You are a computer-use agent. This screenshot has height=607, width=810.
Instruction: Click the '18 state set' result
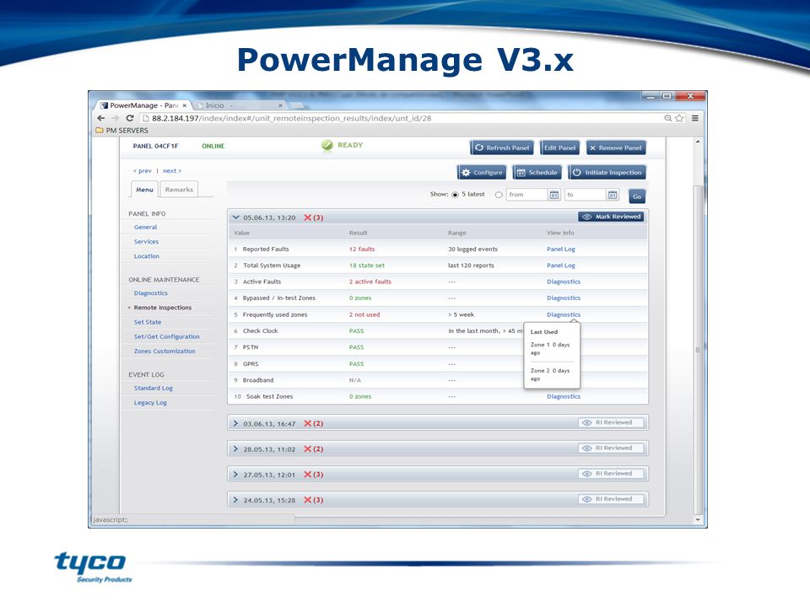367,266
